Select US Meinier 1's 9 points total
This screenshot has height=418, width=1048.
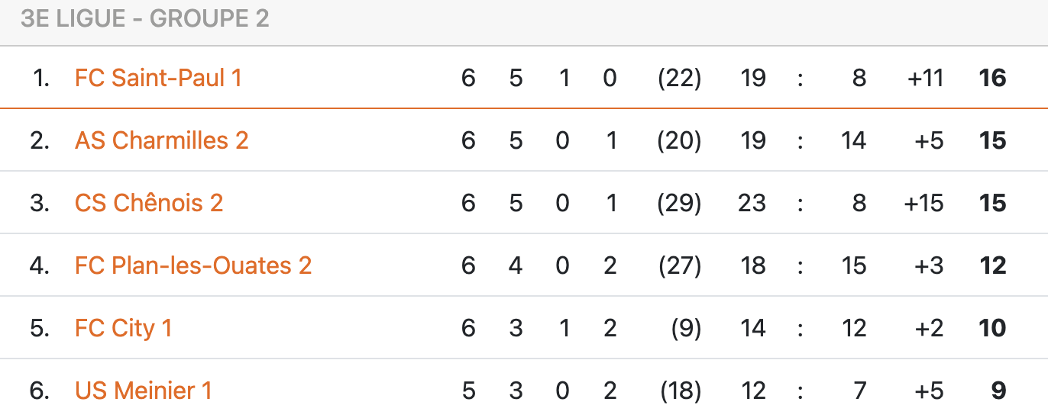tap(998, 391)
